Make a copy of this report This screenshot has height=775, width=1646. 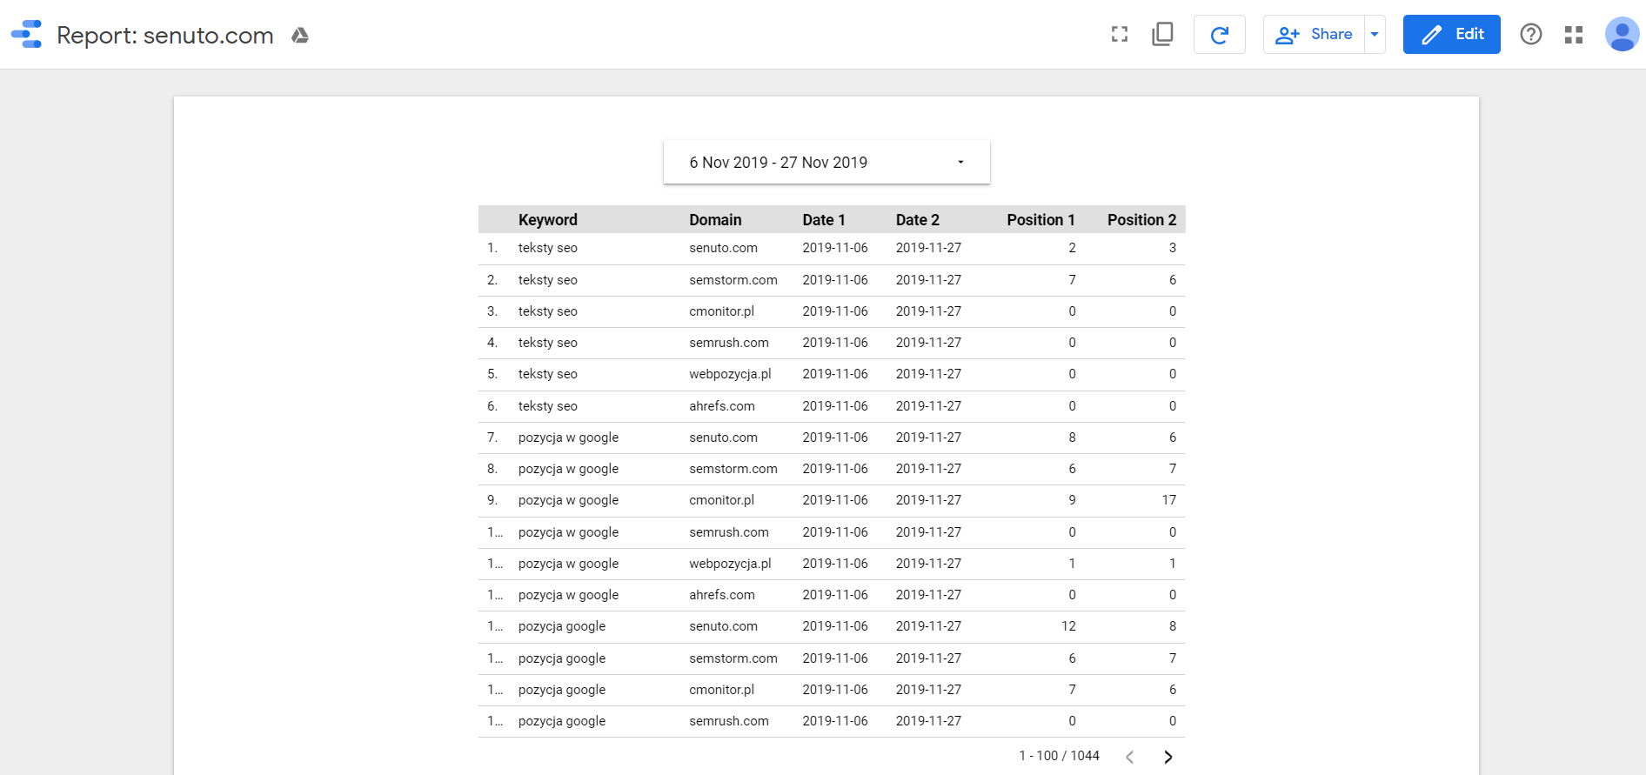pyautogui.click(x=1162, y=34)
